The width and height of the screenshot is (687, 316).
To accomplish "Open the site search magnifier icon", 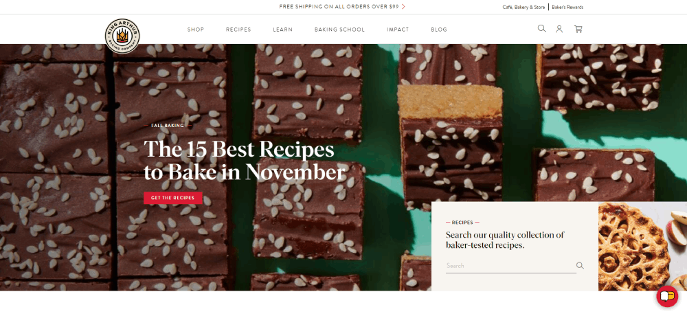I will pos(541,28).
